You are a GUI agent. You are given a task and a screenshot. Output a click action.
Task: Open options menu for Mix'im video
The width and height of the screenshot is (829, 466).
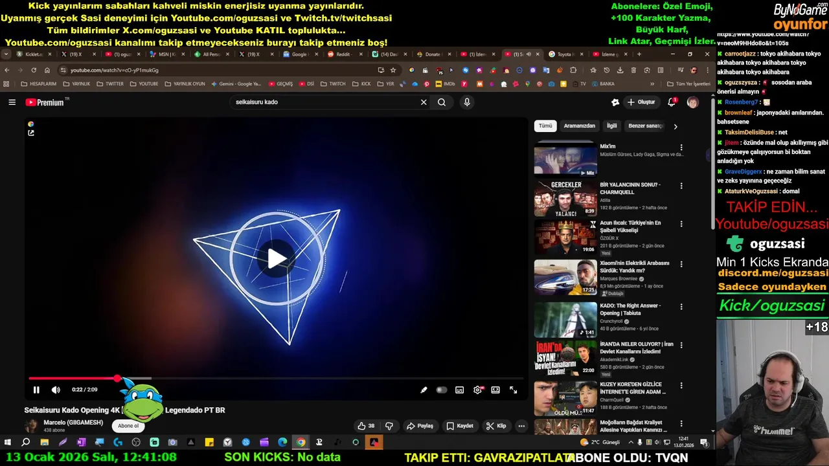681,148
